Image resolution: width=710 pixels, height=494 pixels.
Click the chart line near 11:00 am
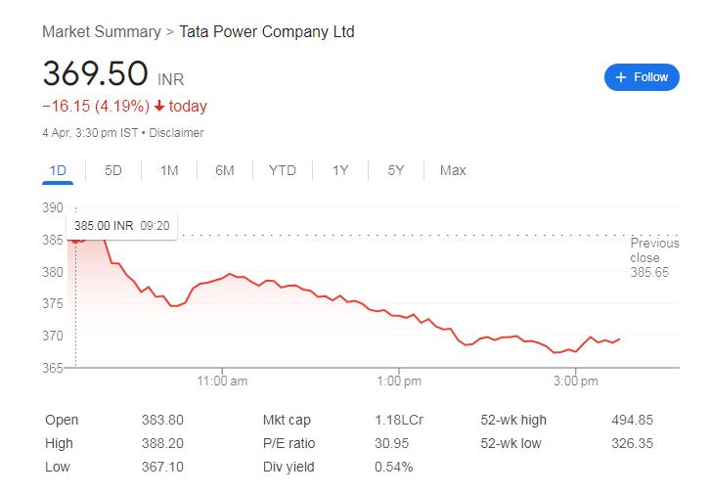click(223, 277)
